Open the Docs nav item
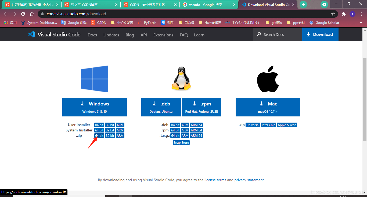Image resolution: width=367 pixels, height=197 pixels. tap(92, 35)
